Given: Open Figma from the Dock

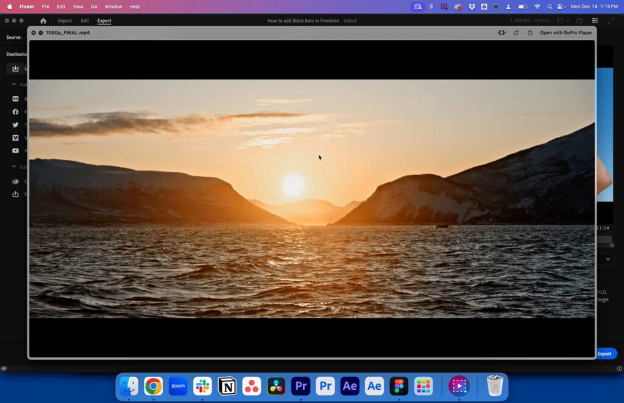Looking at the screenshot, I should [399, 386].
